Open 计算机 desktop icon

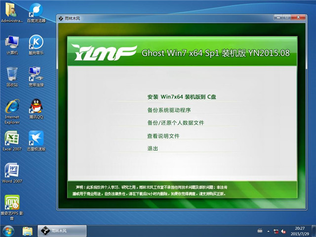coord(12,45)
